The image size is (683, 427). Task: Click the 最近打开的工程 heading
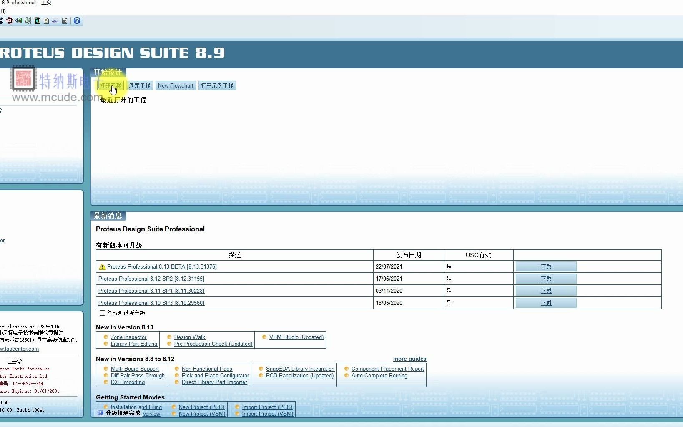123,100
